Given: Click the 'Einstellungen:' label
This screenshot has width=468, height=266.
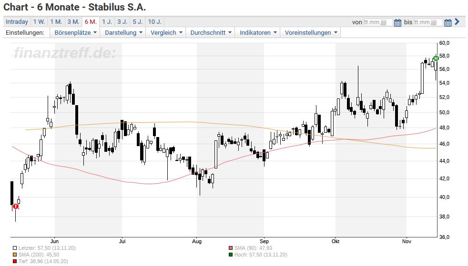Looking at the screenshot, I should click(x=25, y=33).
